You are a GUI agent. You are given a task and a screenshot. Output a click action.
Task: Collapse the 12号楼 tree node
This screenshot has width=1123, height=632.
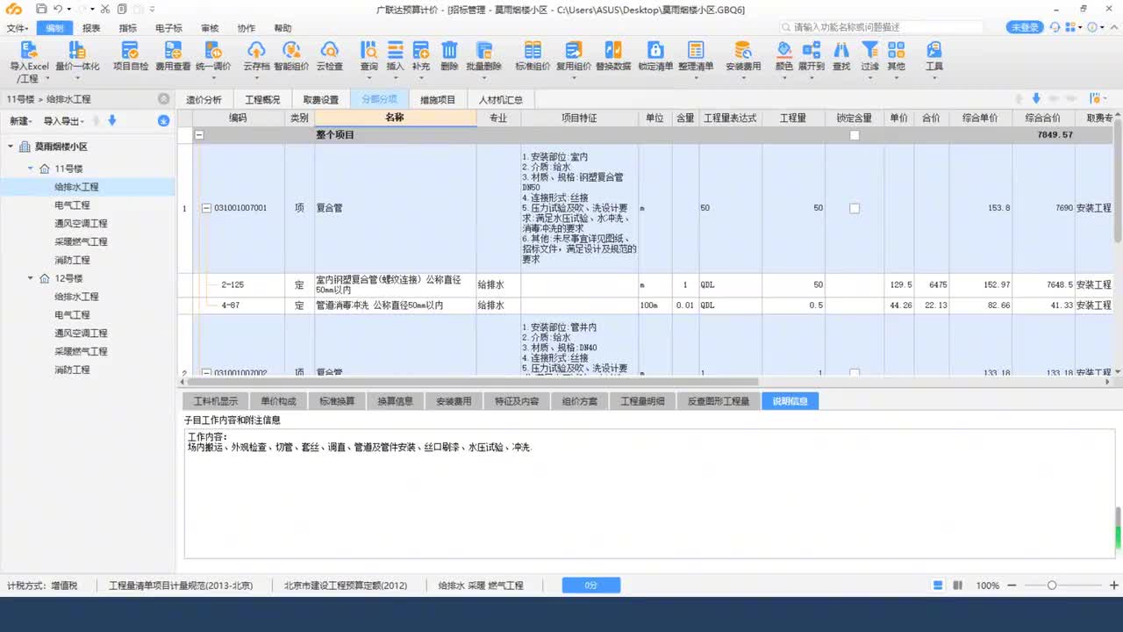coord(30,278)
